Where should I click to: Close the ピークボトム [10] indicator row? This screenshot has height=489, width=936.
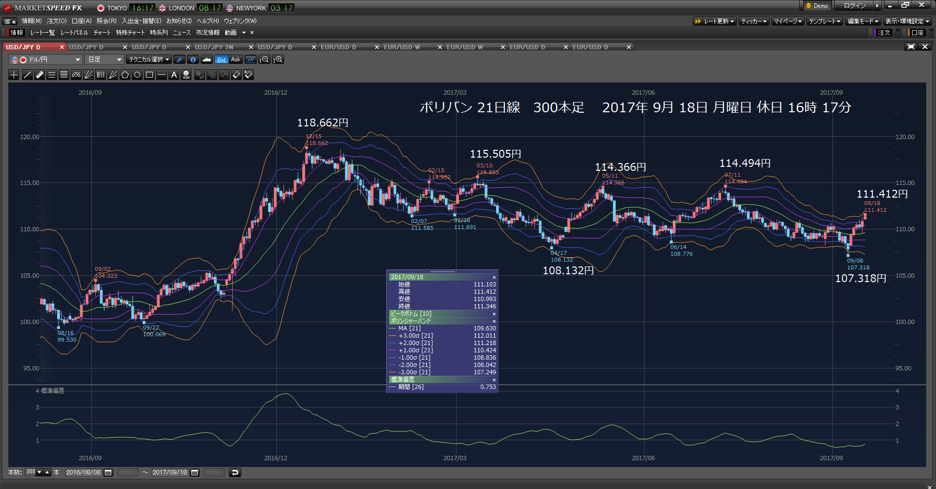494,314
